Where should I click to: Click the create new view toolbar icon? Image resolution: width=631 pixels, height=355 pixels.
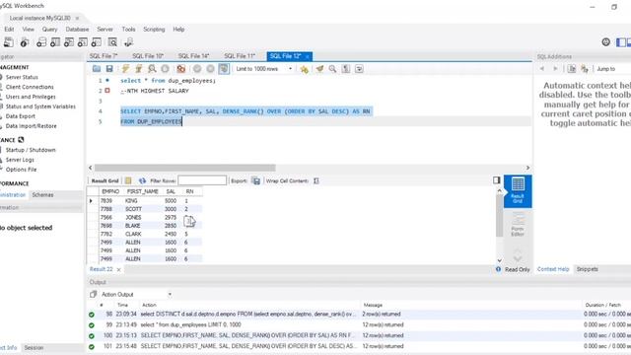[x=69, y=42]
